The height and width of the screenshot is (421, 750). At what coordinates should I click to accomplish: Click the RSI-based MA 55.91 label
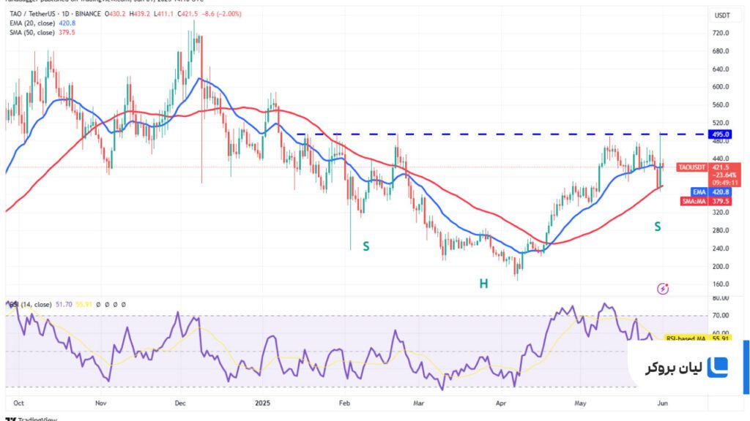click(697, 338)
